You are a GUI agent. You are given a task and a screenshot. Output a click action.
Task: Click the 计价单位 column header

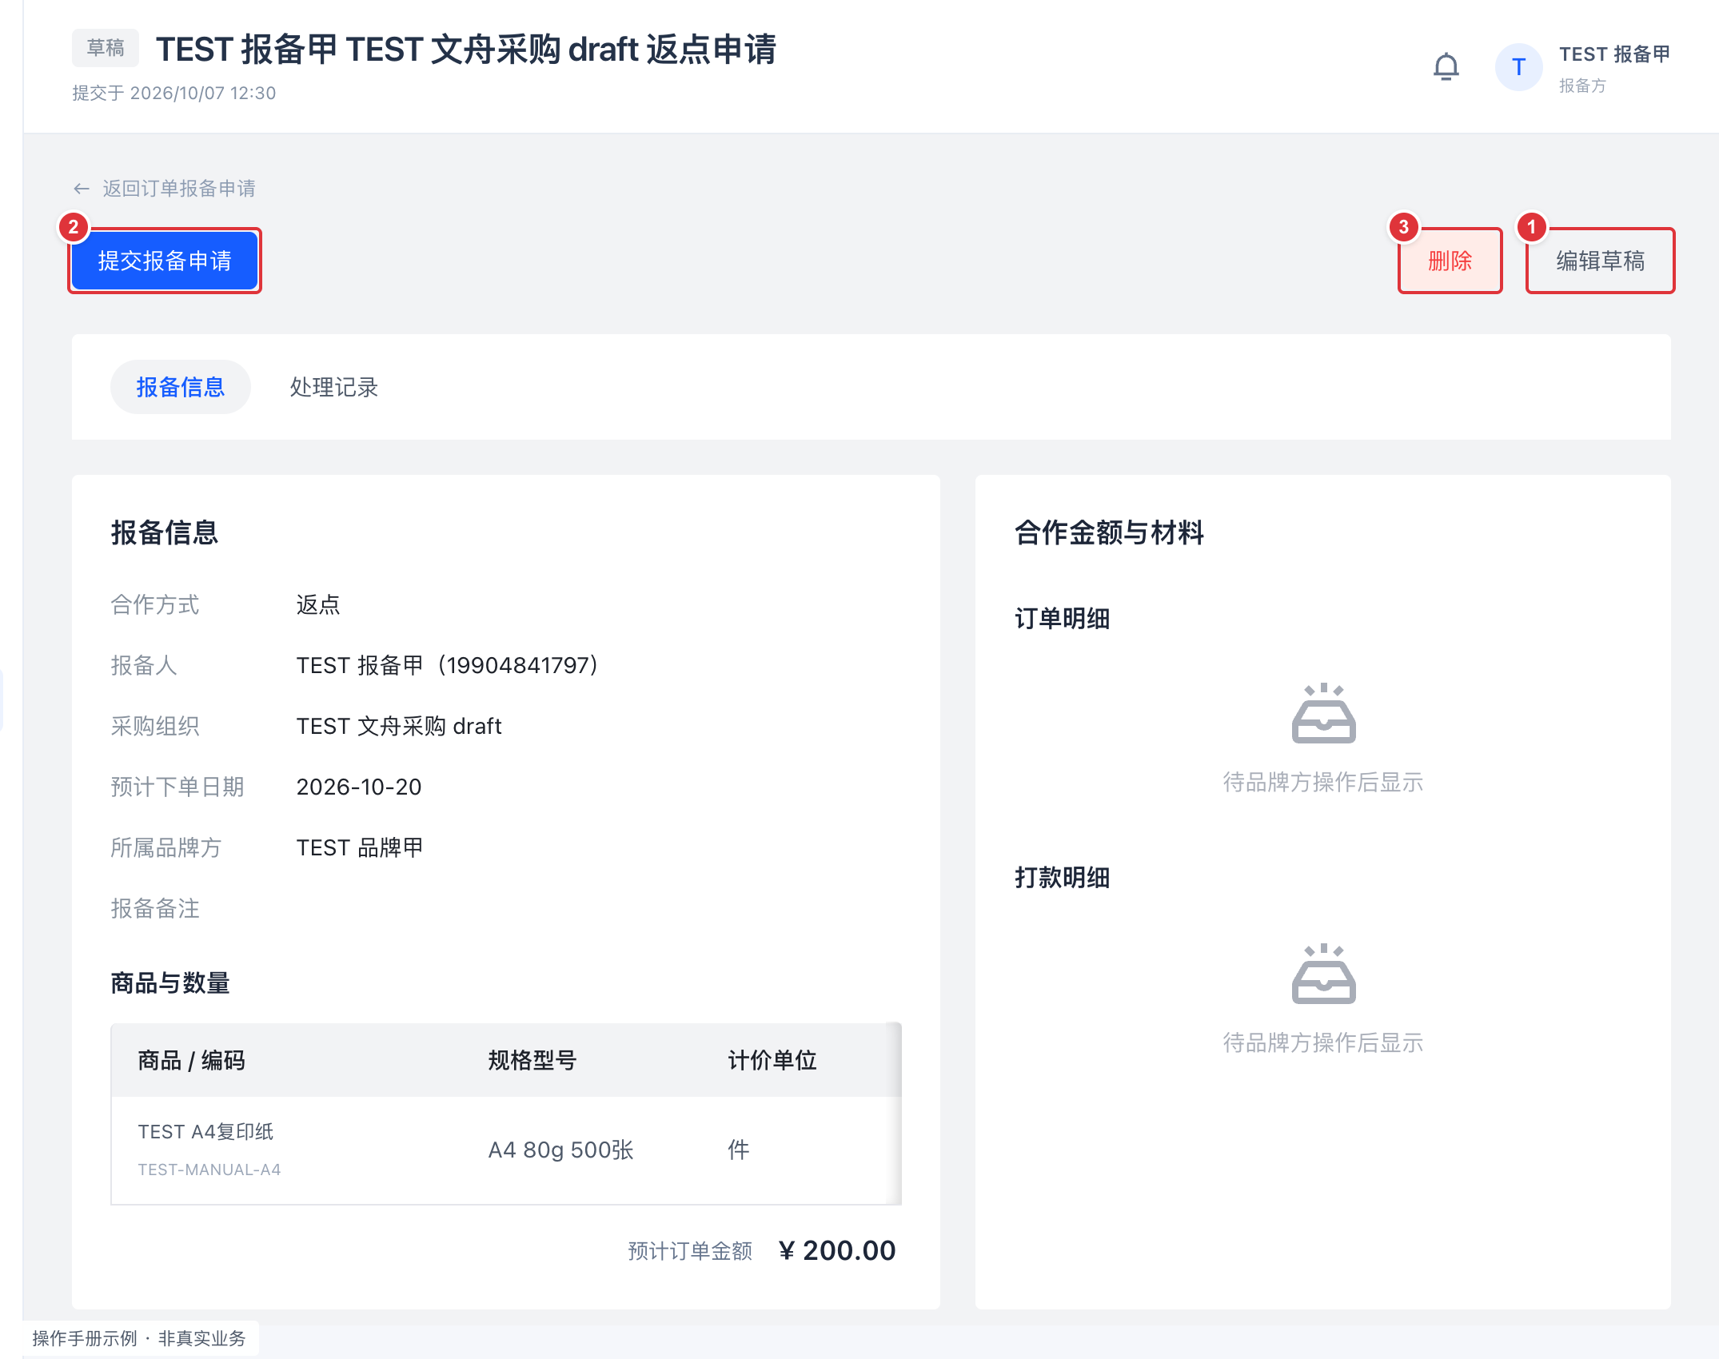coord(772,1060)
